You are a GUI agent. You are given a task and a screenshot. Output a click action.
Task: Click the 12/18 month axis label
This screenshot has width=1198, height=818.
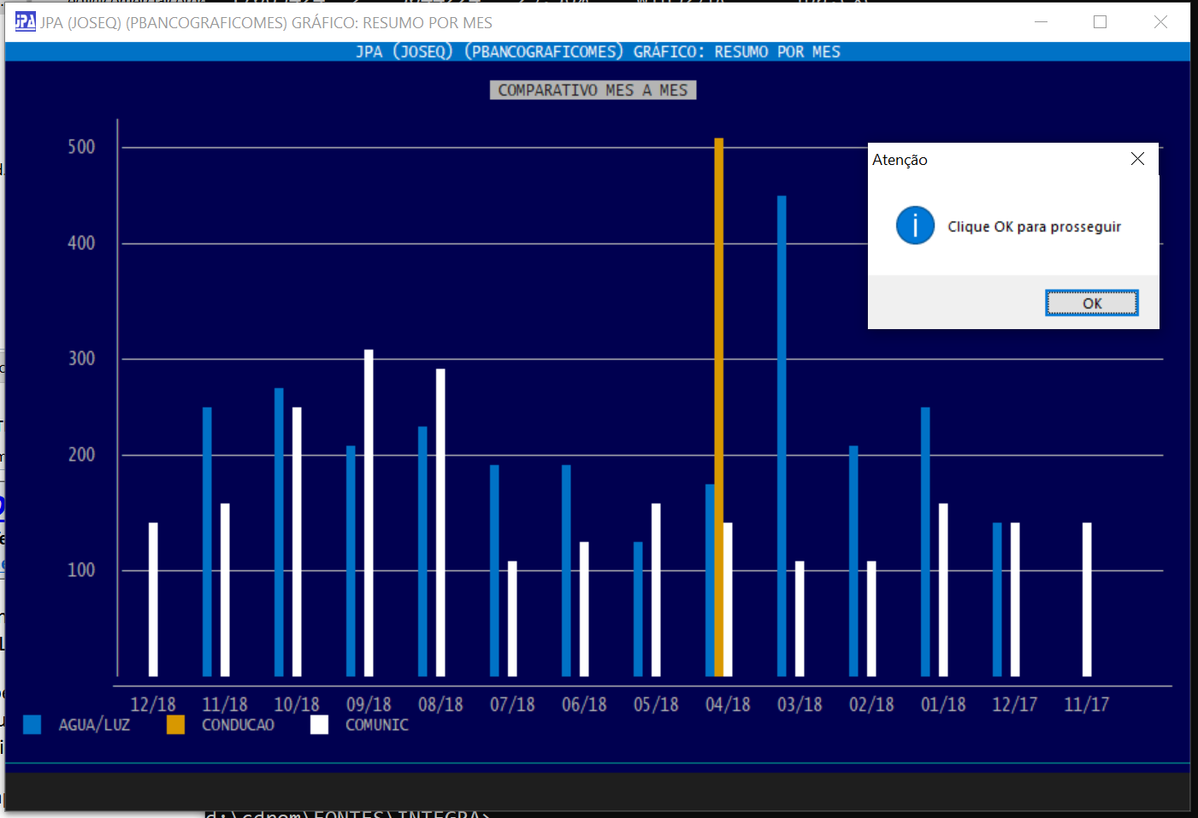point(153,704)
